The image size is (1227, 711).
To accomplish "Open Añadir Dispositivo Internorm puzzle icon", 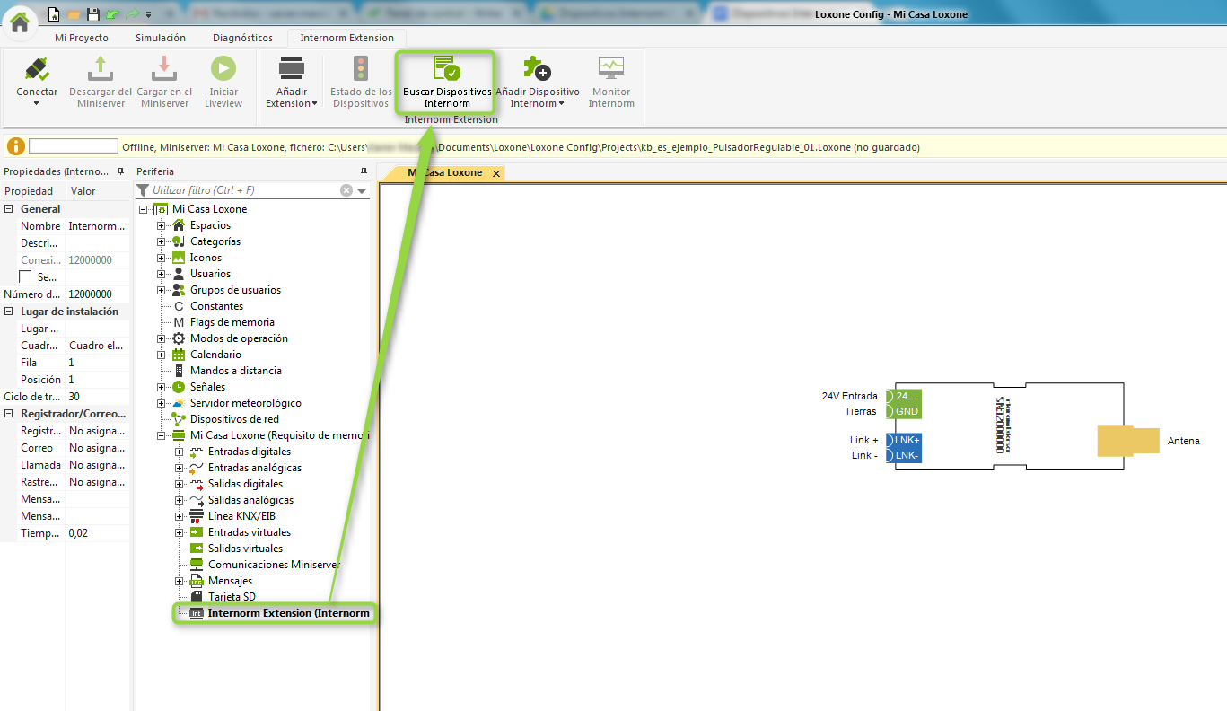I will coord(537,70).
